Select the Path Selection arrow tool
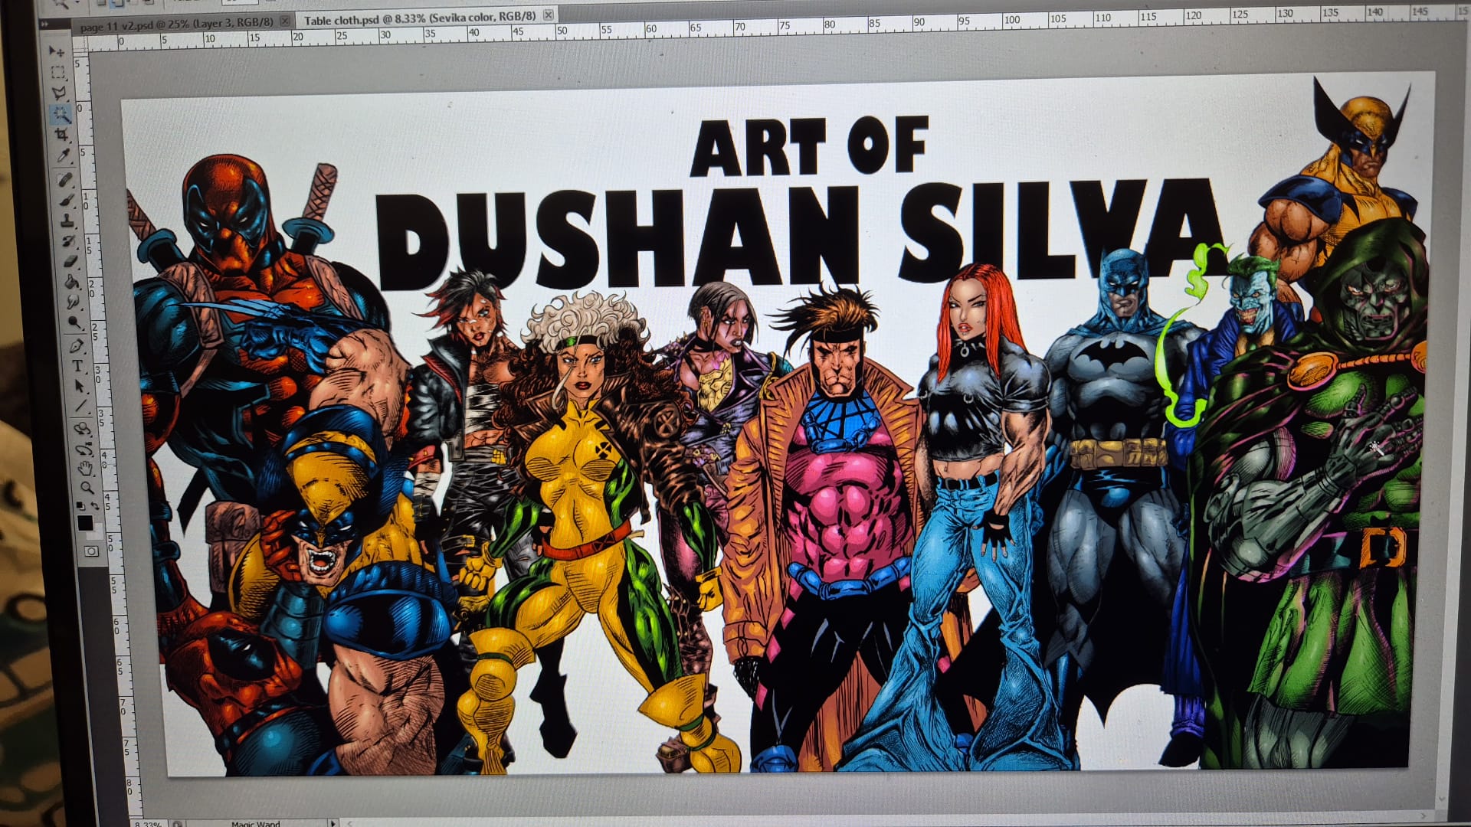1471x827 pixels. 80,385
